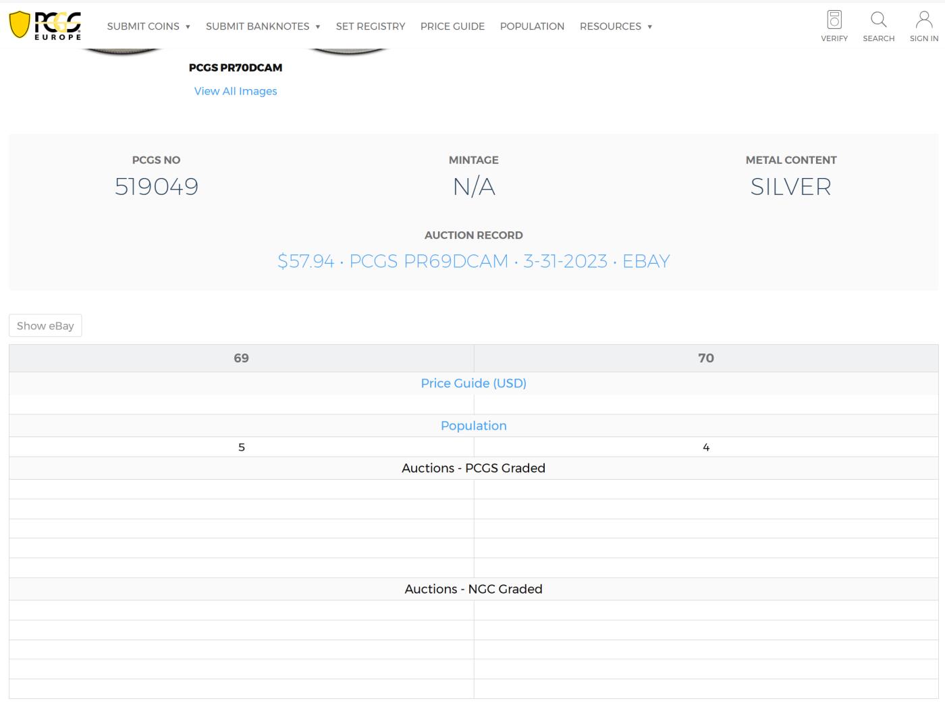Click the blue Population link in table

click(473, 426)
